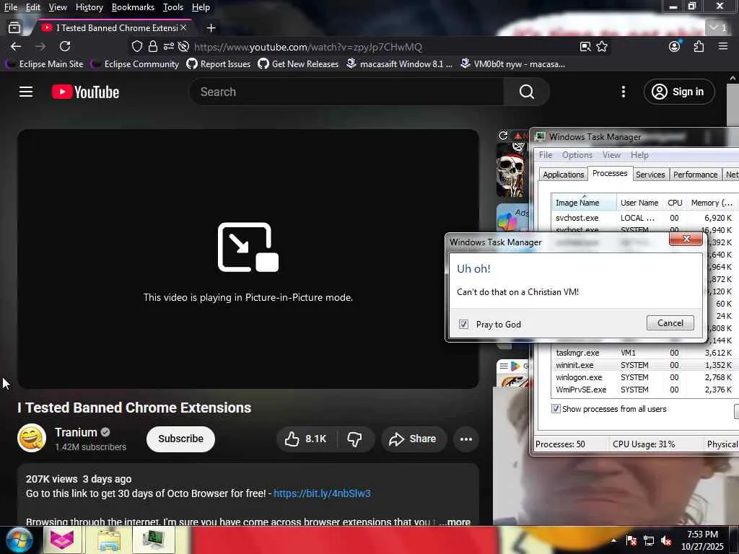Screen dimensions: 739x554
Task: Switch to the Services tab in Task Manager
Action: pyautogui.click(x=650, y=175)
